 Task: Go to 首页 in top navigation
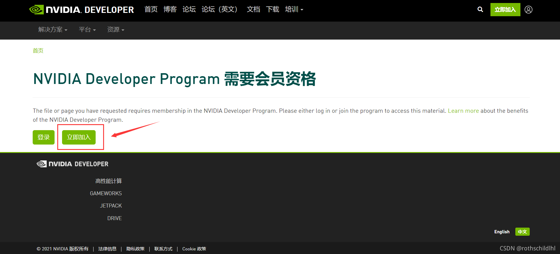click(x=151, y=9)
